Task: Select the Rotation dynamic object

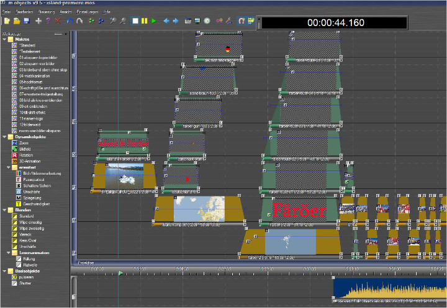Action: (27, 155)
